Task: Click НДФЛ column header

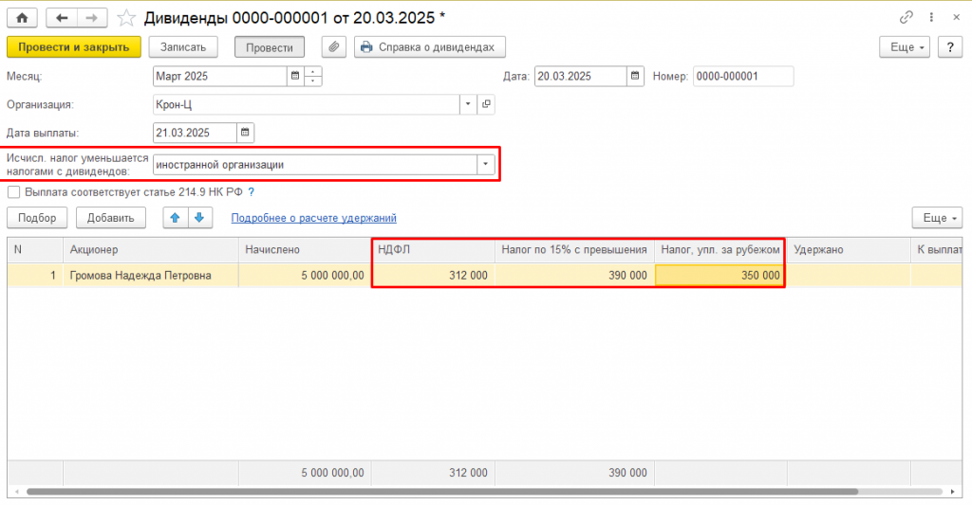Action: pos(433,249)
